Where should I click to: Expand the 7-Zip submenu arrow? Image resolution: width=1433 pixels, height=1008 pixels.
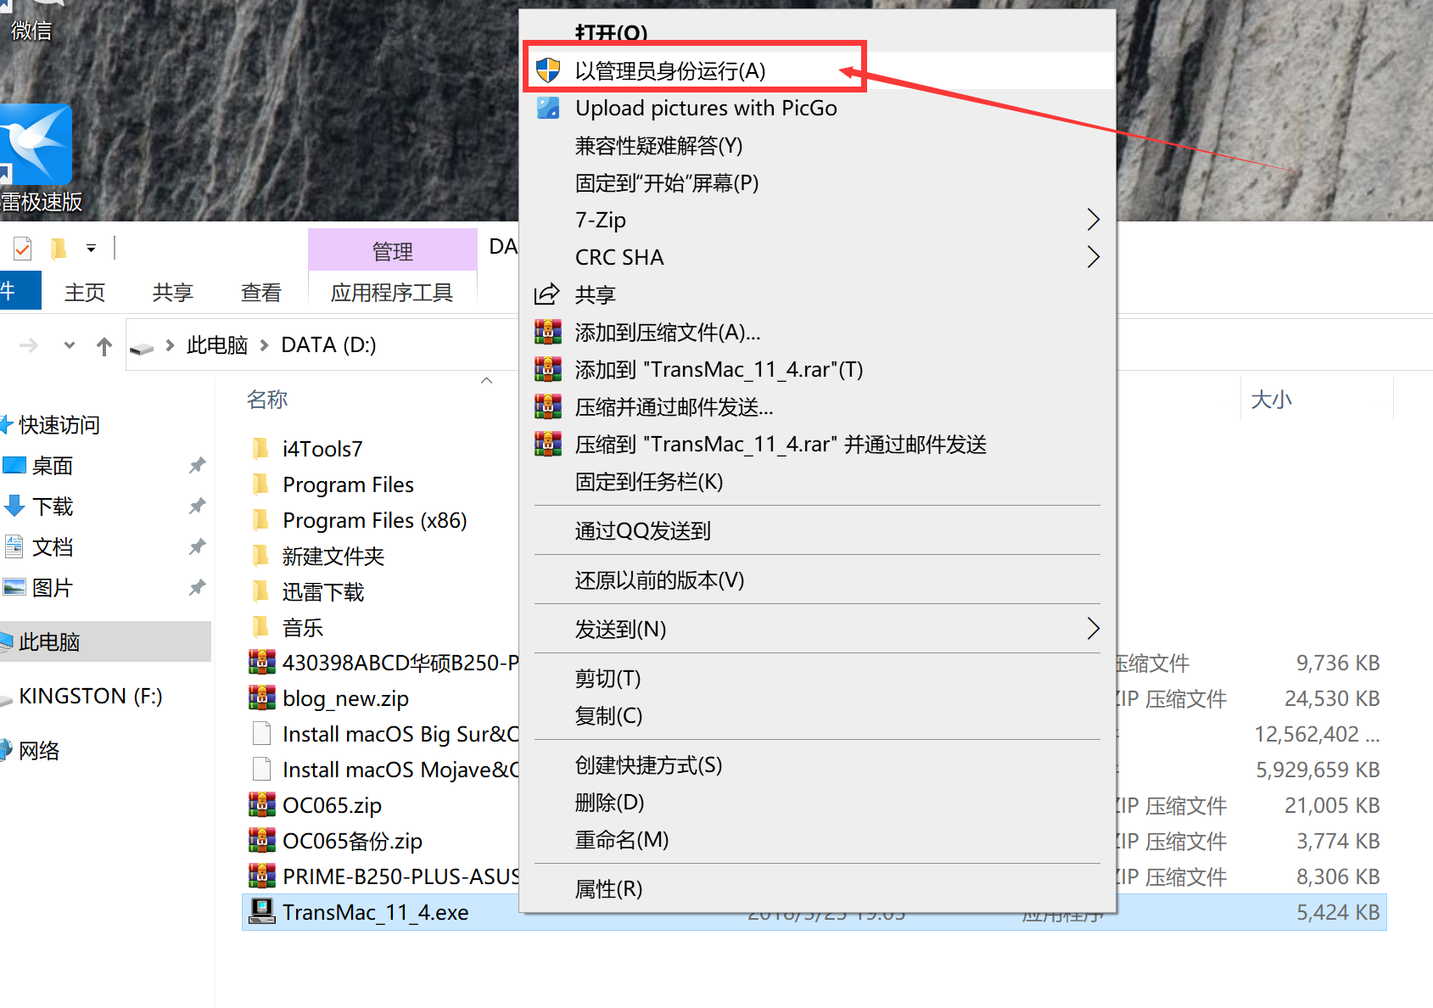(1093, 220)
